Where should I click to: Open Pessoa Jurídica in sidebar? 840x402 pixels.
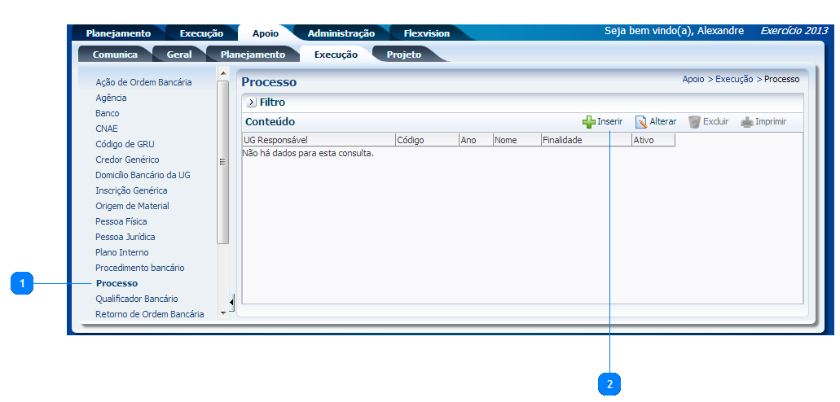tap(125, 237)
